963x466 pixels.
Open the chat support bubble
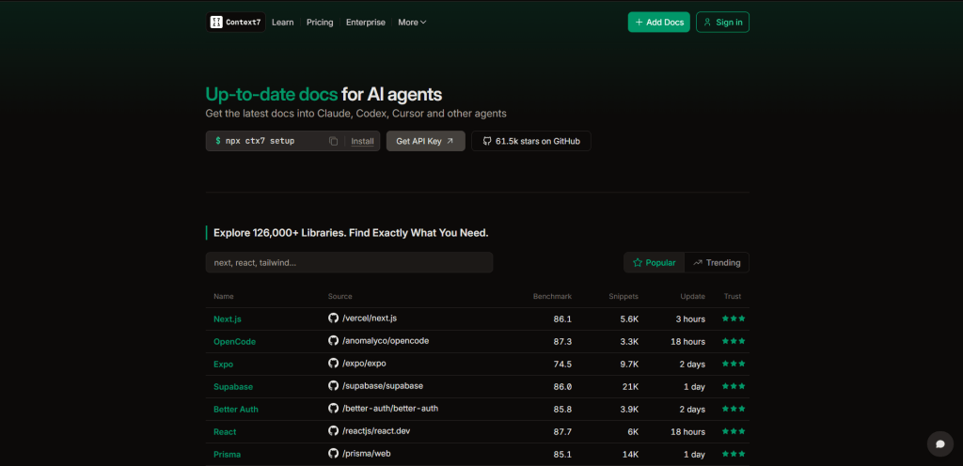[x=939, y=443]
